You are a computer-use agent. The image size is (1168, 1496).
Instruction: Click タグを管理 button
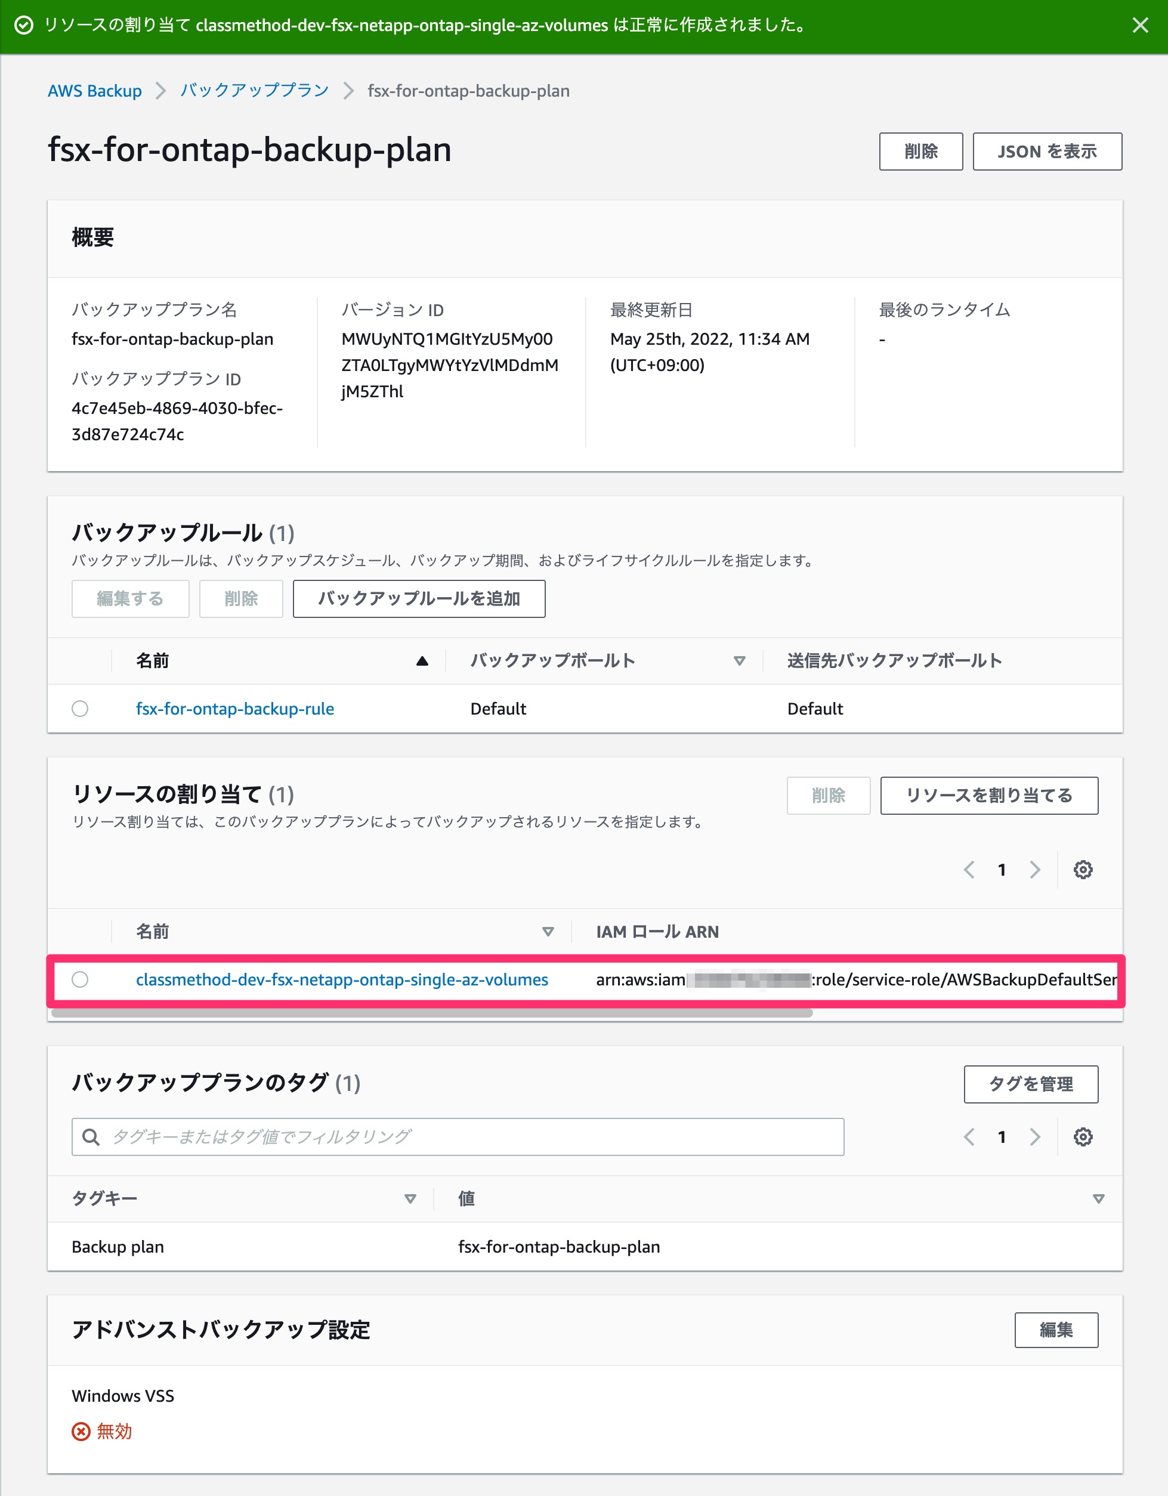coord(1030,1084)
